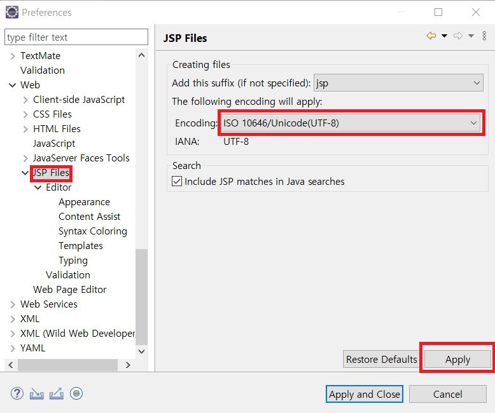Select Content Assist preferences

[89, 217]
